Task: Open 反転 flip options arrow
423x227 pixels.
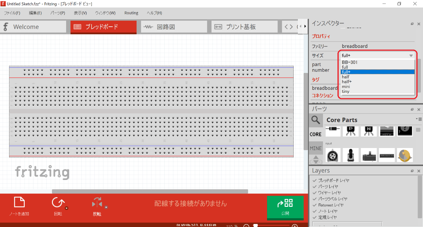Action: (106, 207)
